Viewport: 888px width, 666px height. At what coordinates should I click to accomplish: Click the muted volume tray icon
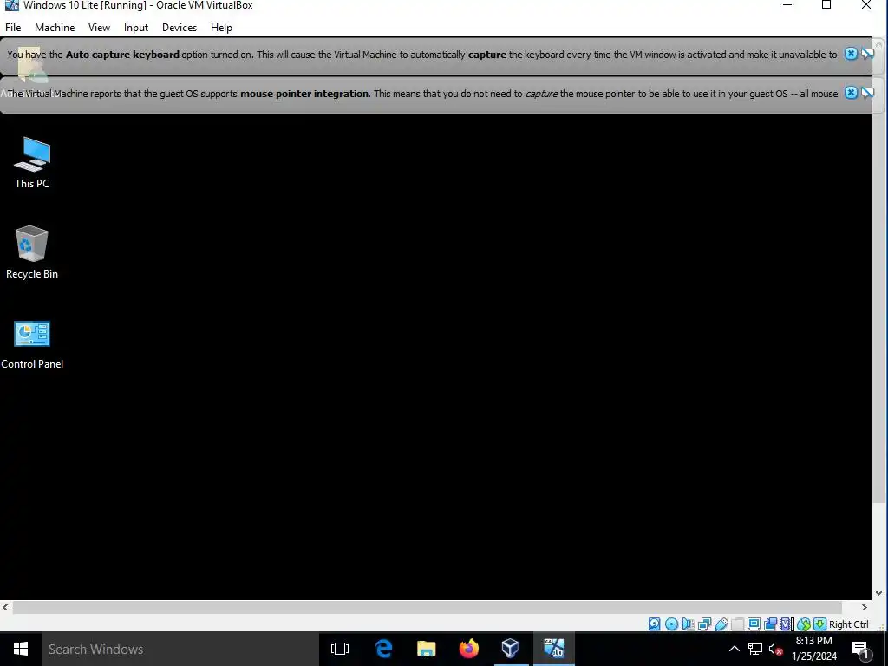(775, 649)
